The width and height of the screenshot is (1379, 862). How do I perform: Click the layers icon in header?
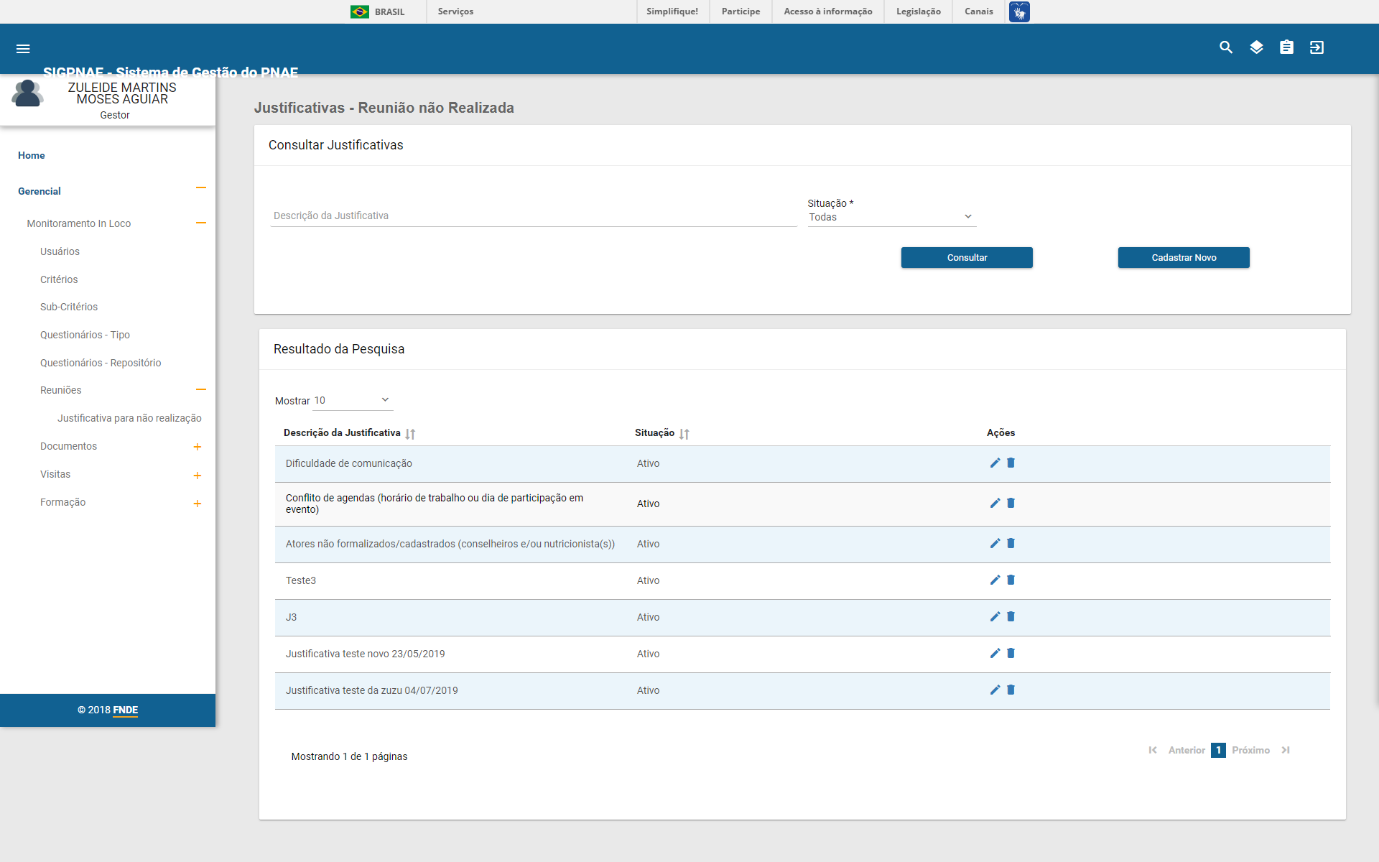click(1256, 47)
